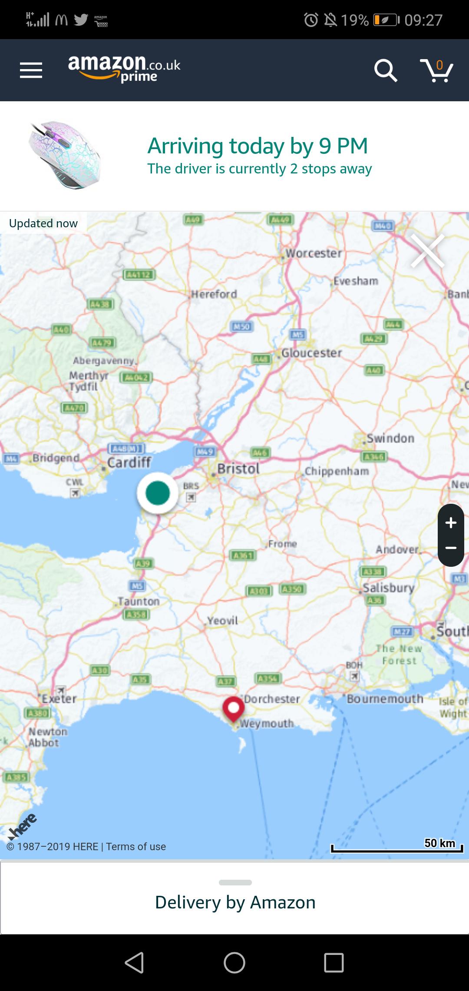Zoom in with the plus button
The height and width of the screenshot is (991, 469).
point(451,522)
